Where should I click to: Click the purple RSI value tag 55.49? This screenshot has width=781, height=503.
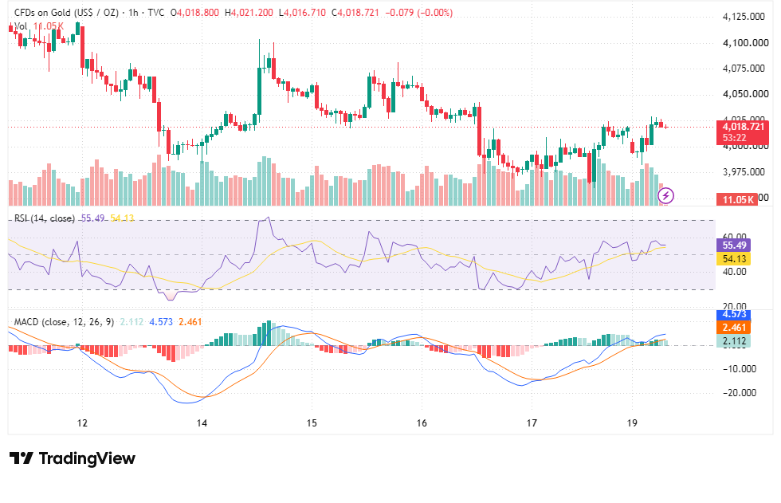click(x=734, y=245)
